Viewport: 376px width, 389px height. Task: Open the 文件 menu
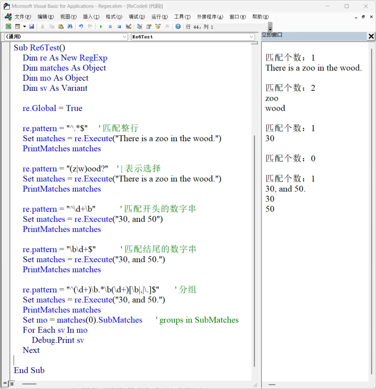coord(23,17)
